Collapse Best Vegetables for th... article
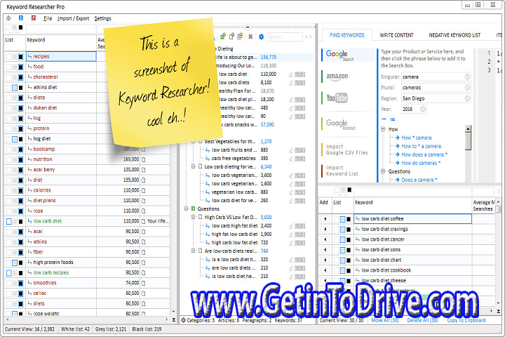Image resolution: width=505 pixels, height=337 pixels. click(x=194, y=141)
